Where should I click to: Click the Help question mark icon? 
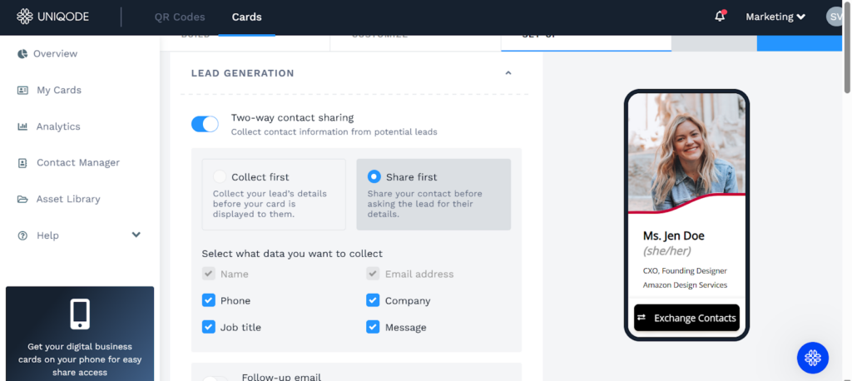tap(22, 235)
